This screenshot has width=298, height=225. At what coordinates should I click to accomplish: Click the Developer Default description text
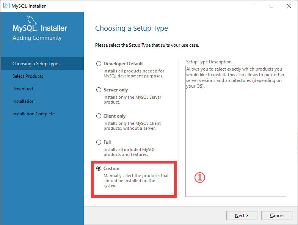point(134,73)
